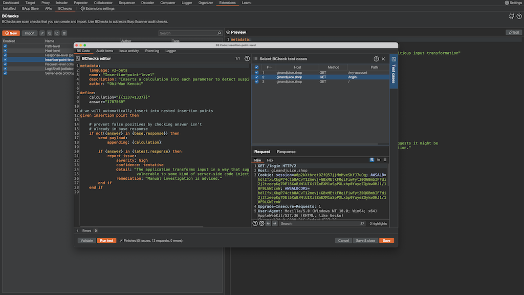Select the Response-level BCheck row
Viewport: 524px width, 295px height.
(38, 55)
